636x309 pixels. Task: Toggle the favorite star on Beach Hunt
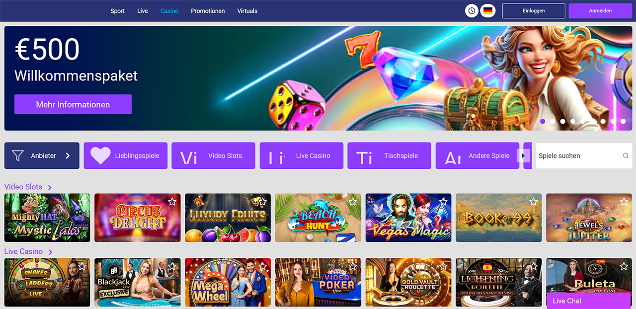pos(353,202)
